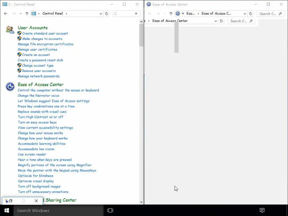Expand the Ease of Access address history dropdown
The image size is (288, 216).
[x=245, y=13]
